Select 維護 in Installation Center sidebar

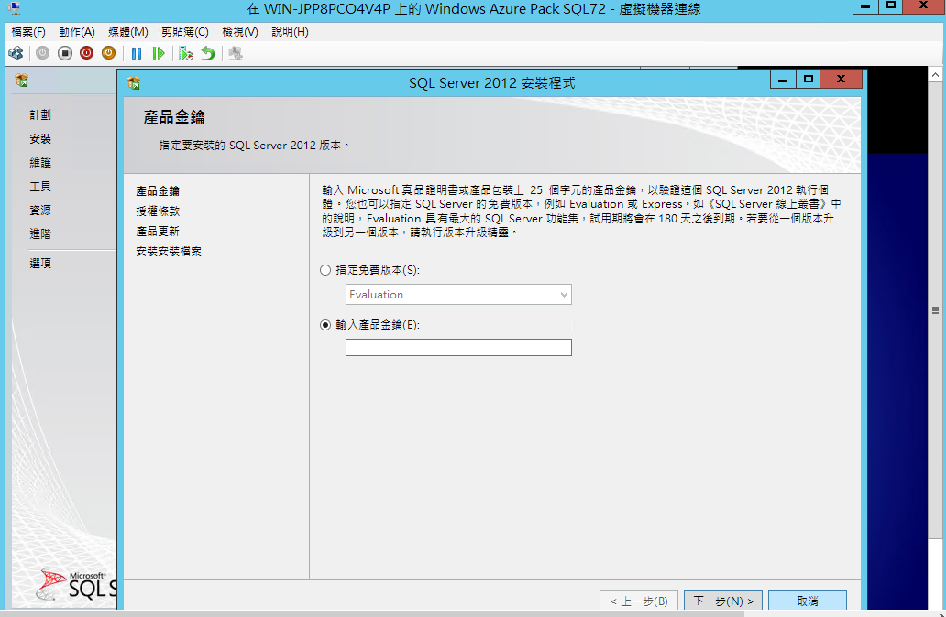coord(40,163)
